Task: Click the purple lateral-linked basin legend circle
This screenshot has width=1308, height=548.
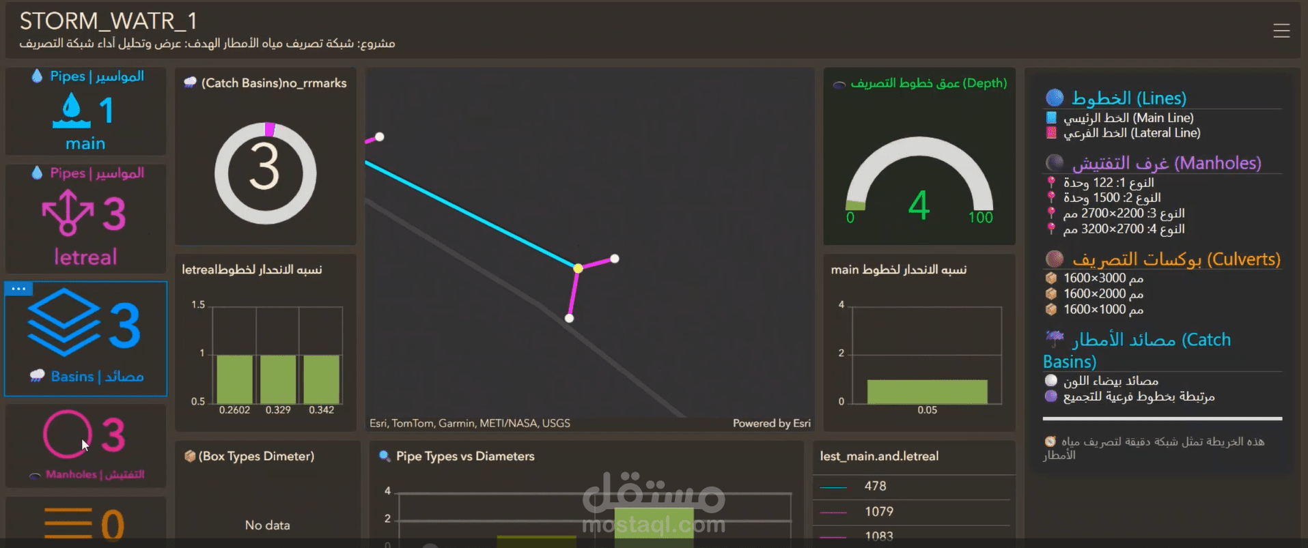Action: 1051,396
